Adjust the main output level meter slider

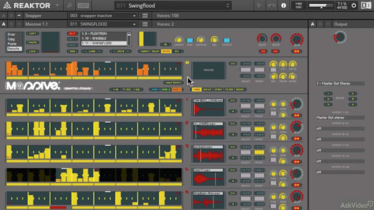[321, 5]
